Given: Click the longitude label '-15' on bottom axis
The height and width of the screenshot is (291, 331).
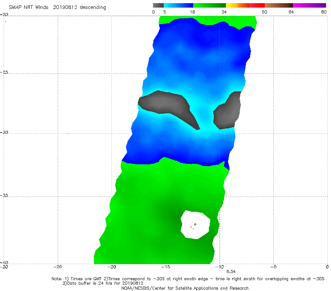Looking at the screenshot, I should [165, 267].
